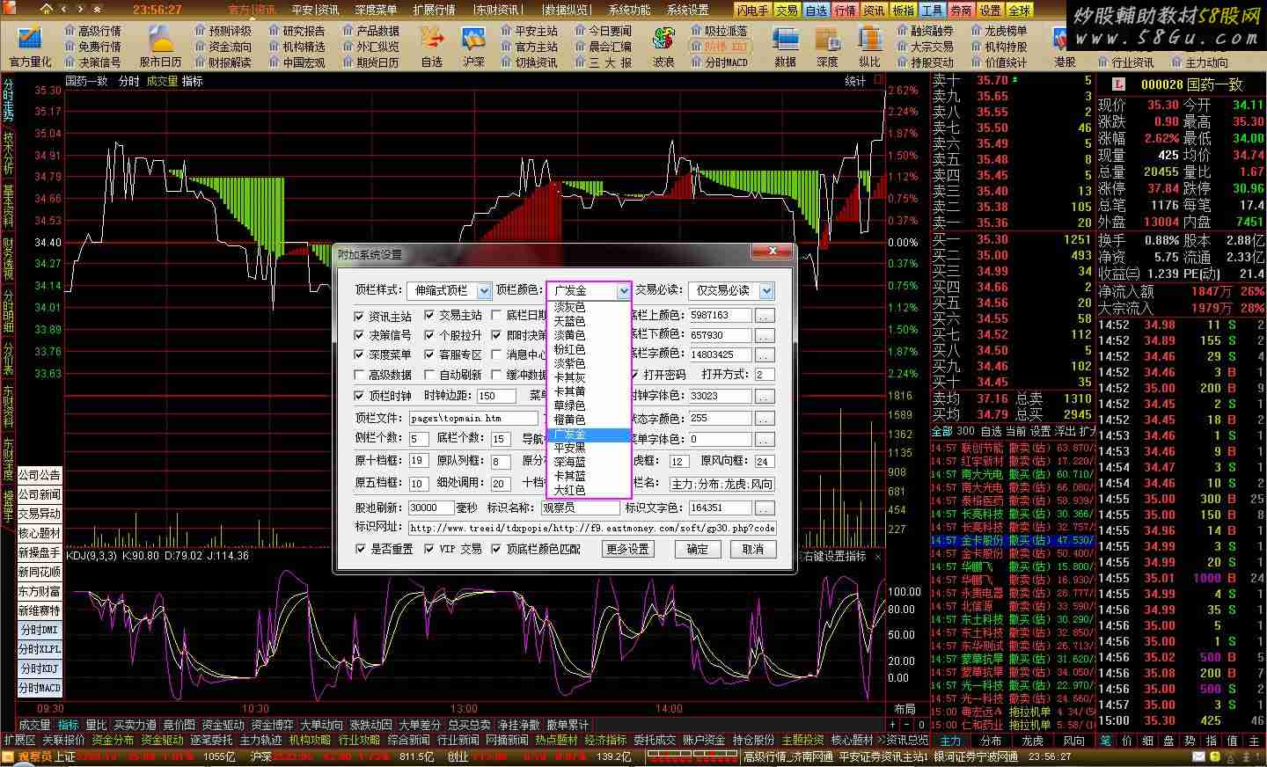The image size is (1267, 767).
Task: Open the 系统功能 menu
Action: coord(629,10)
